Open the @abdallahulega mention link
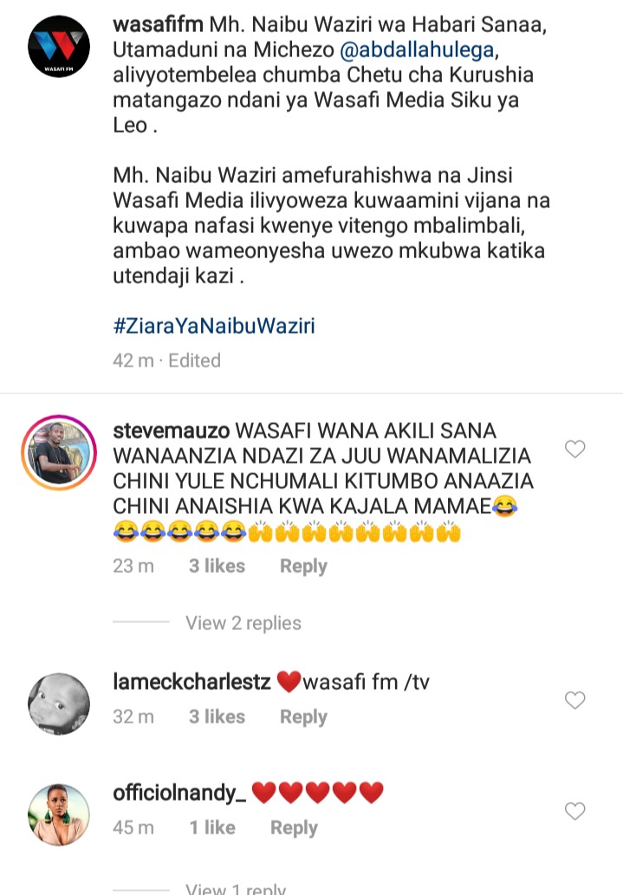The width and height of the screenshot is (623, 895). tap(417, 49)
